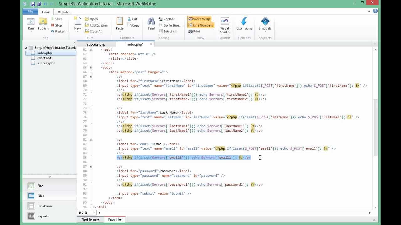Open the open-tabs list dropdown arrow
The height and width of the screenshot is (225, 401).
pyautogui.click(x=375, y=44)
